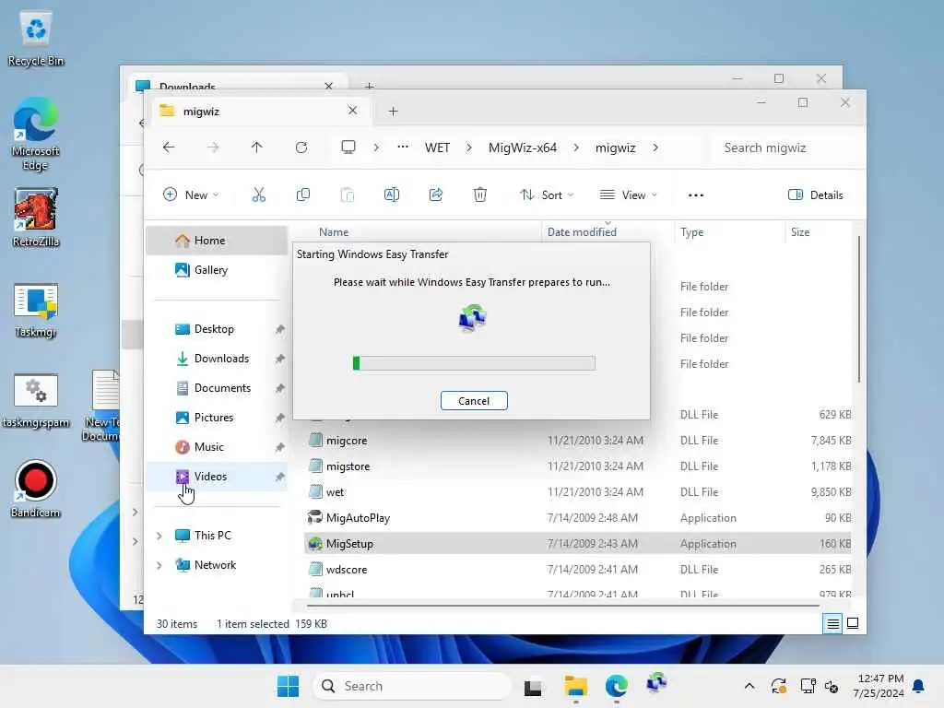
Task: Select Taskmgr desktop icon
Action: [36, 310]
